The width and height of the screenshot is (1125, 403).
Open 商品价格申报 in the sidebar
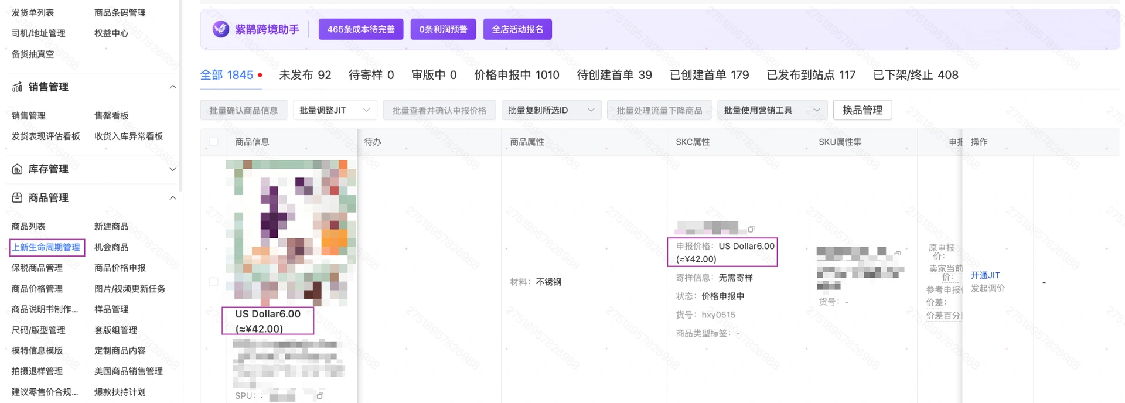[120, 268]
